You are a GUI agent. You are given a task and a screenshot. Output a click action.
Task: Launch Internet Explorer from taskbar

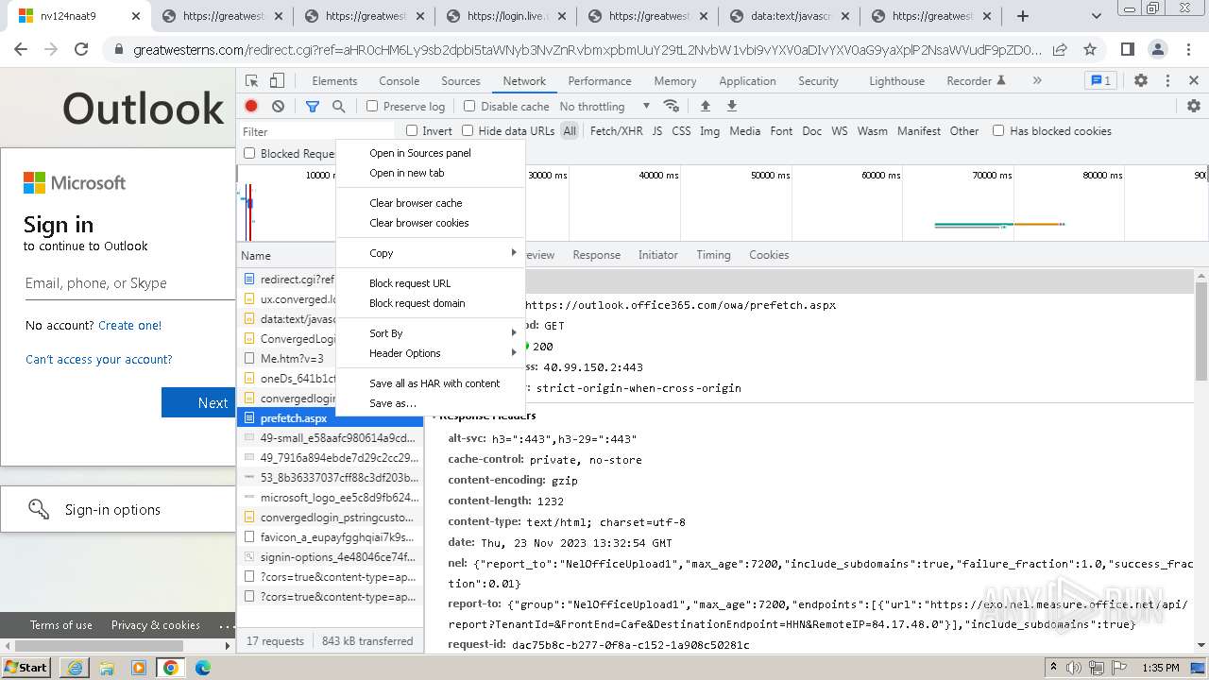pos(75,668)
